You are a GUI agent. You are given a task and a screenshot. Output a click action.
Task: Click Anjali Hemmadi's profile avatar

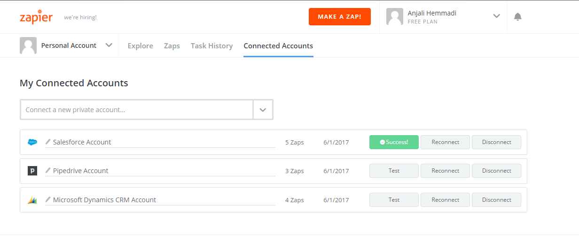coord(395,16)
